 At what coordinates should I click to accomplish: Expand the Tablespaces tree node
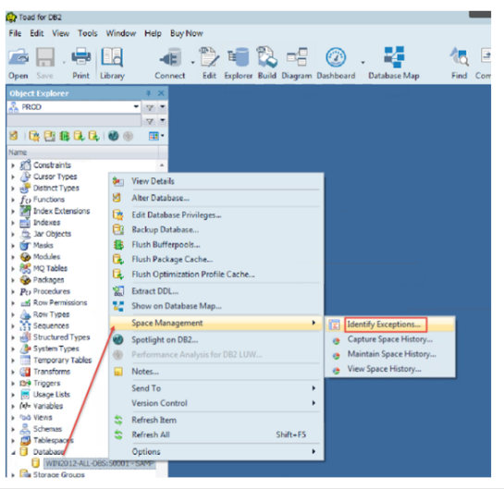(x=13, y=441)
